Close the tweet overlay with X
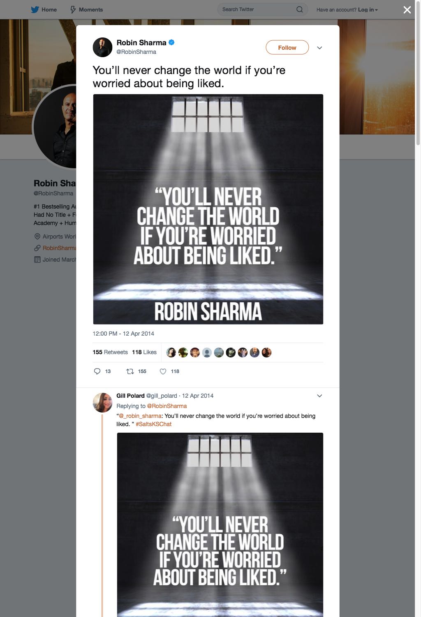This screenshot has width=421, height=617. coord(407,10)
